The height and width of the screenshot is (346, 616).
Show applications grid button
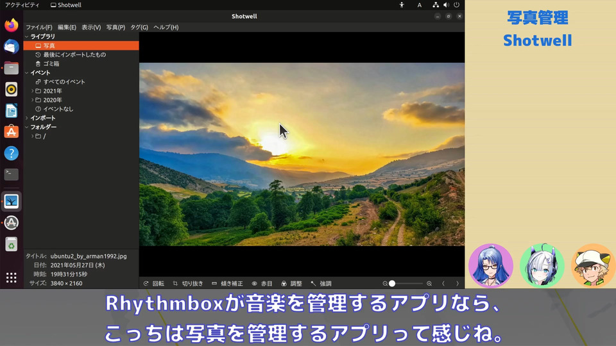click(x=12, y=277)
